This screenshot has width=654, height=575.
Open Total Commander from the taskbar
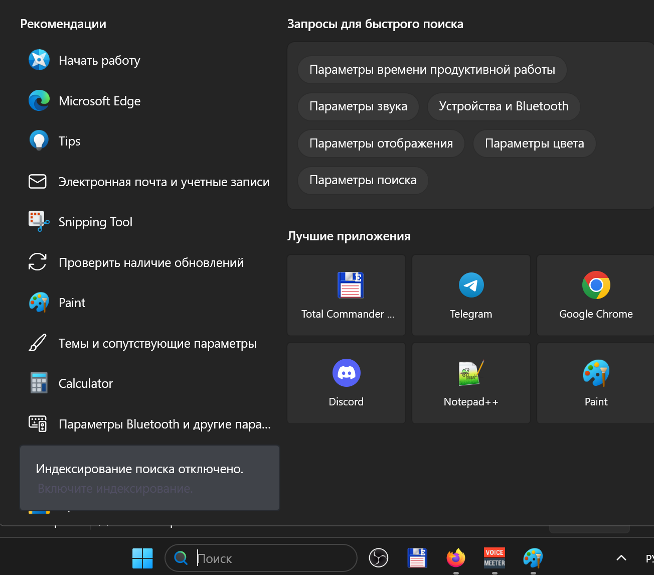tap(417, 557)
